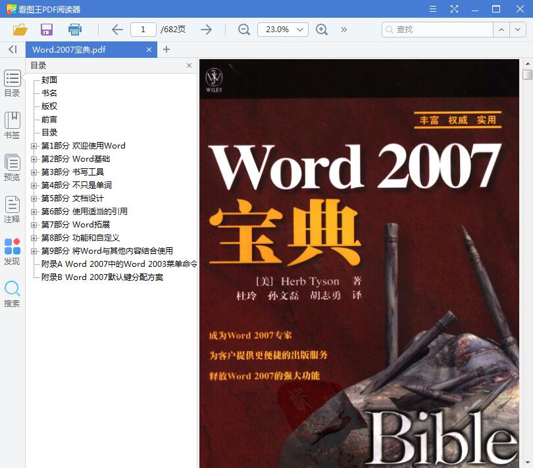Go to previous page with left arrow
This screenshot has height=468, width=533.
click(x=117, y=30)
